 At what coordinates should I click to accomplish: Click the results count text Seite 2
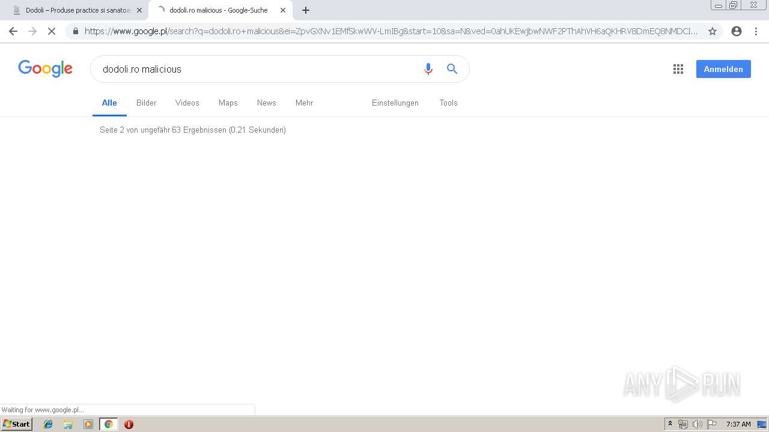(193, 130)
